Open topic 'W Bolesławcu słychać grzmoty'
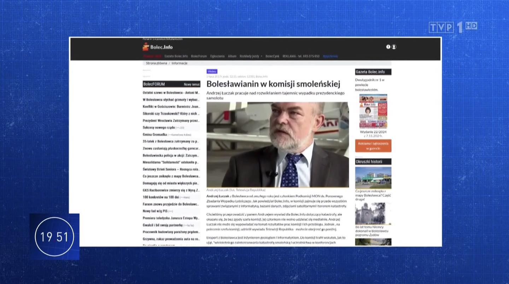The image size is (509, 284). pos(171,100)
